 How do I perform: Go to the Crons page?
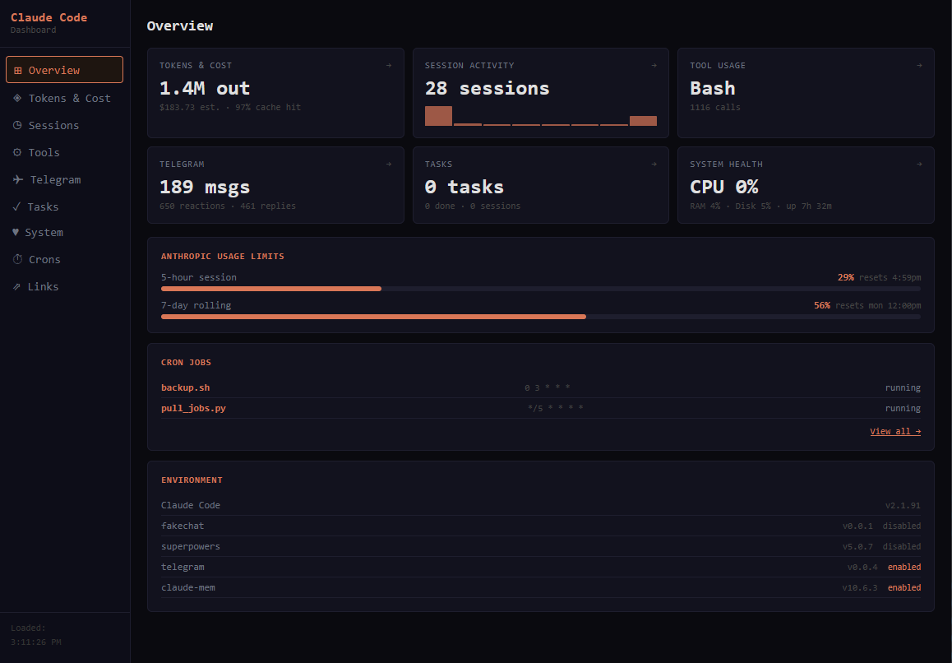point(64,259)
